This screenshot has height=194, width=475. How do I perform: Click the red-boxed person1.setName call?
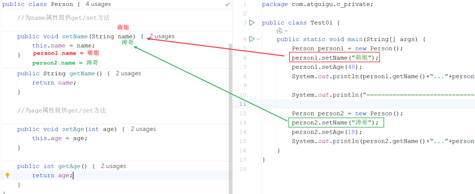334,58
